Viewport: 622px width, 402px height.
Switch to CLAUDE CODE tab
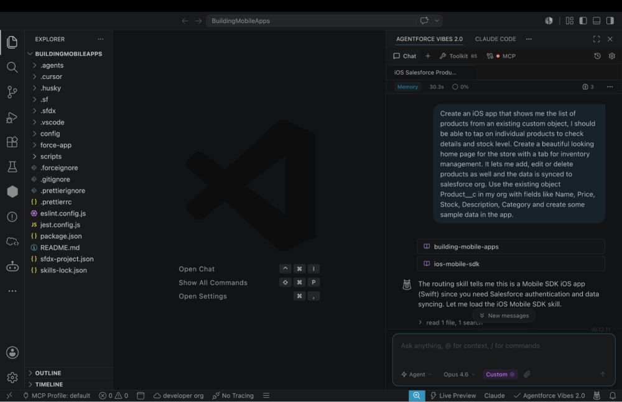[496, 39]
